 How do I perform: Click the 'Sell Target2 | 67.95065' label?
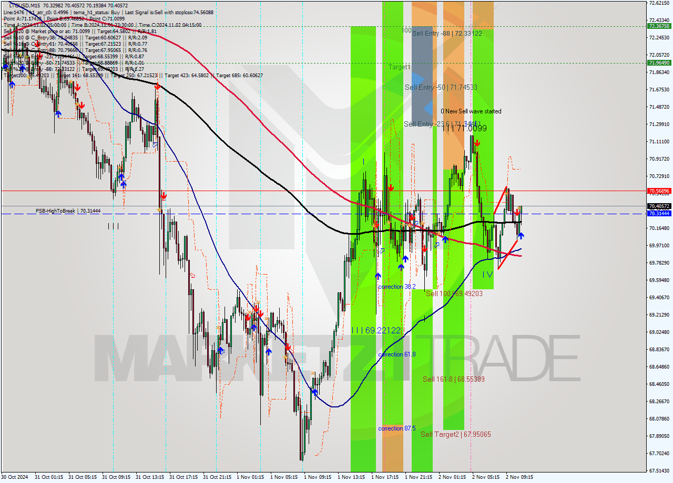pos(456,434)
